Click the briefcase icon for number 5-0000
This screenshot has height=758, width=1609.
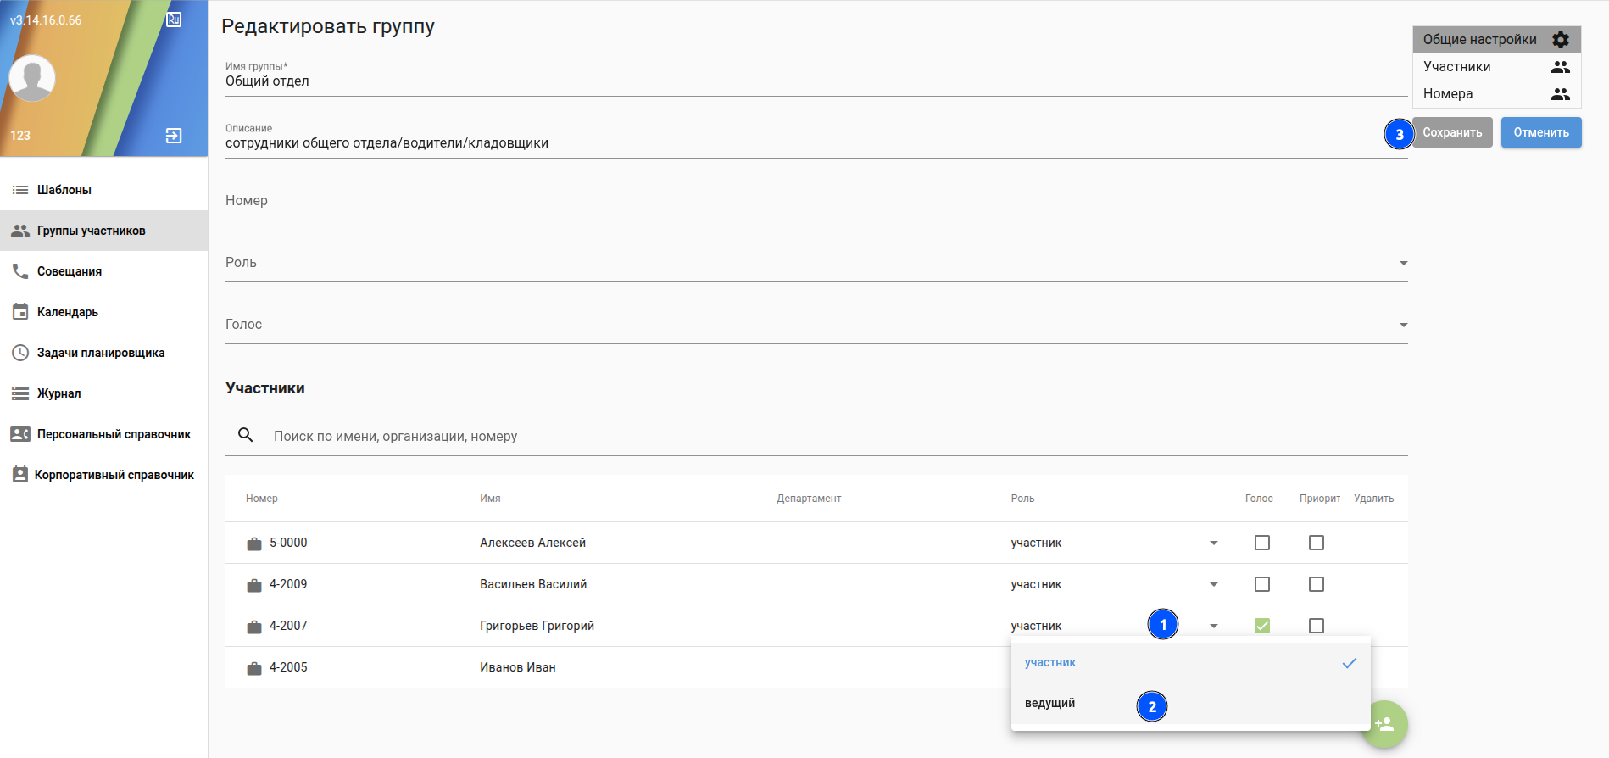(253, 543)
